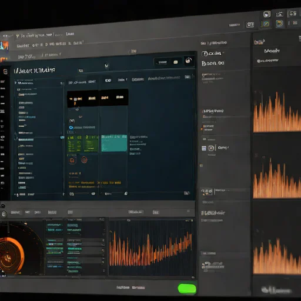The width and height of the screenshot is (301, 301).
Task: Open the first dropdown with circled icon in right panel
Action: 213,53
